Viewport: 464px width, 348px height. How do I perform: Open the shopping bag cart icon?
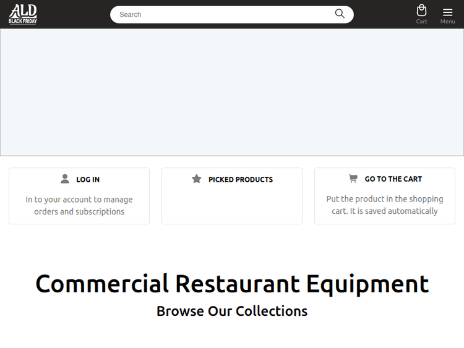coord(421,11)
